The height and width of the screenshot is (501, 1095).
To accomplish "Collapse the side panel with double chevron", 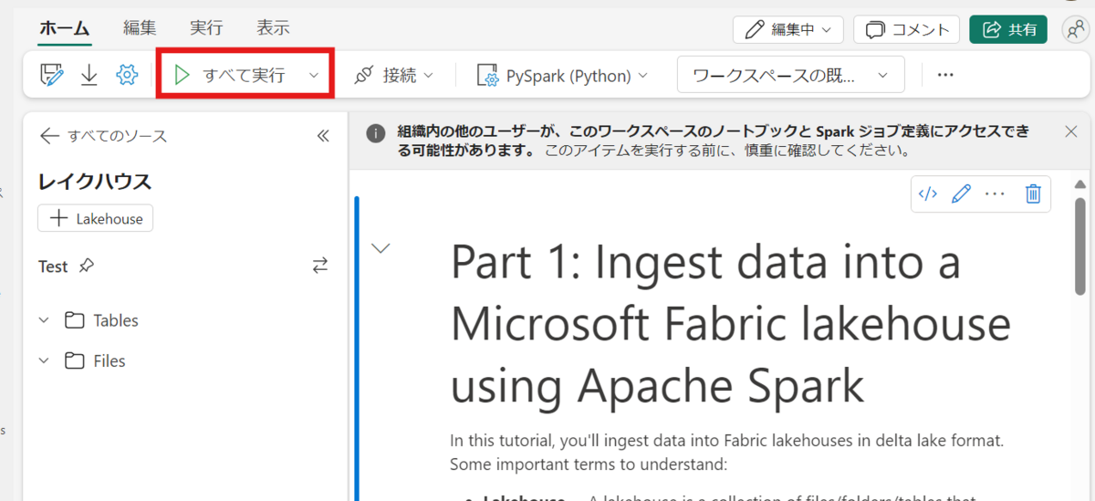I will point(322,136).
